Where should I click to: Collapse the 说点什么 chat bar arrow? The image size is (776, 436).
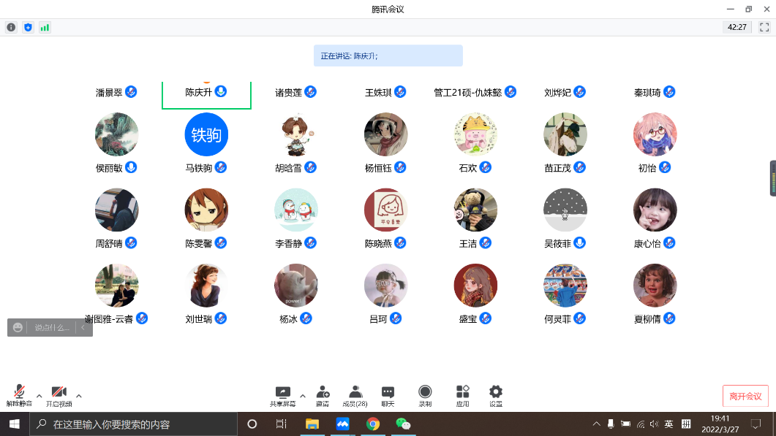click(83, 328)
